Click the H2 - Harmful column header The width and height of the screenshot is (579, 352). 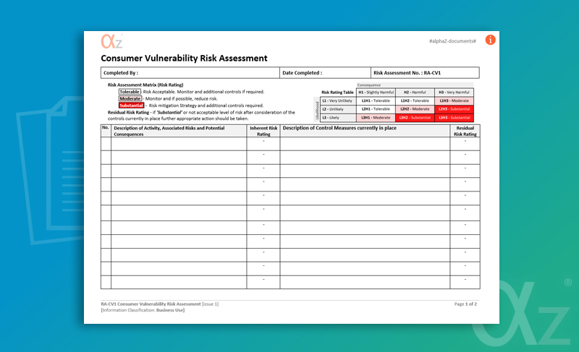click(x=415, y=93)
